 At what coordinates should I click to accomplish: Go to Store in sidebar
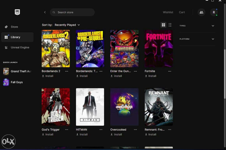point(14,27)
